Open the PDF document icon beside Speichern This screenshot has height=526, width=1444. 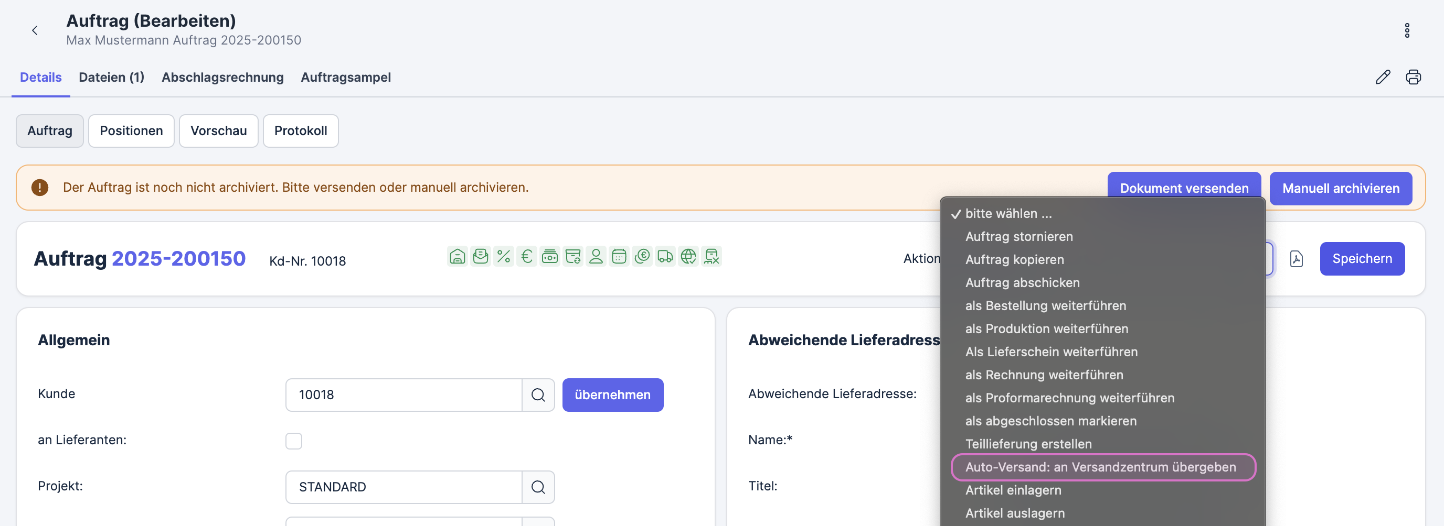tap(1296, 259)
